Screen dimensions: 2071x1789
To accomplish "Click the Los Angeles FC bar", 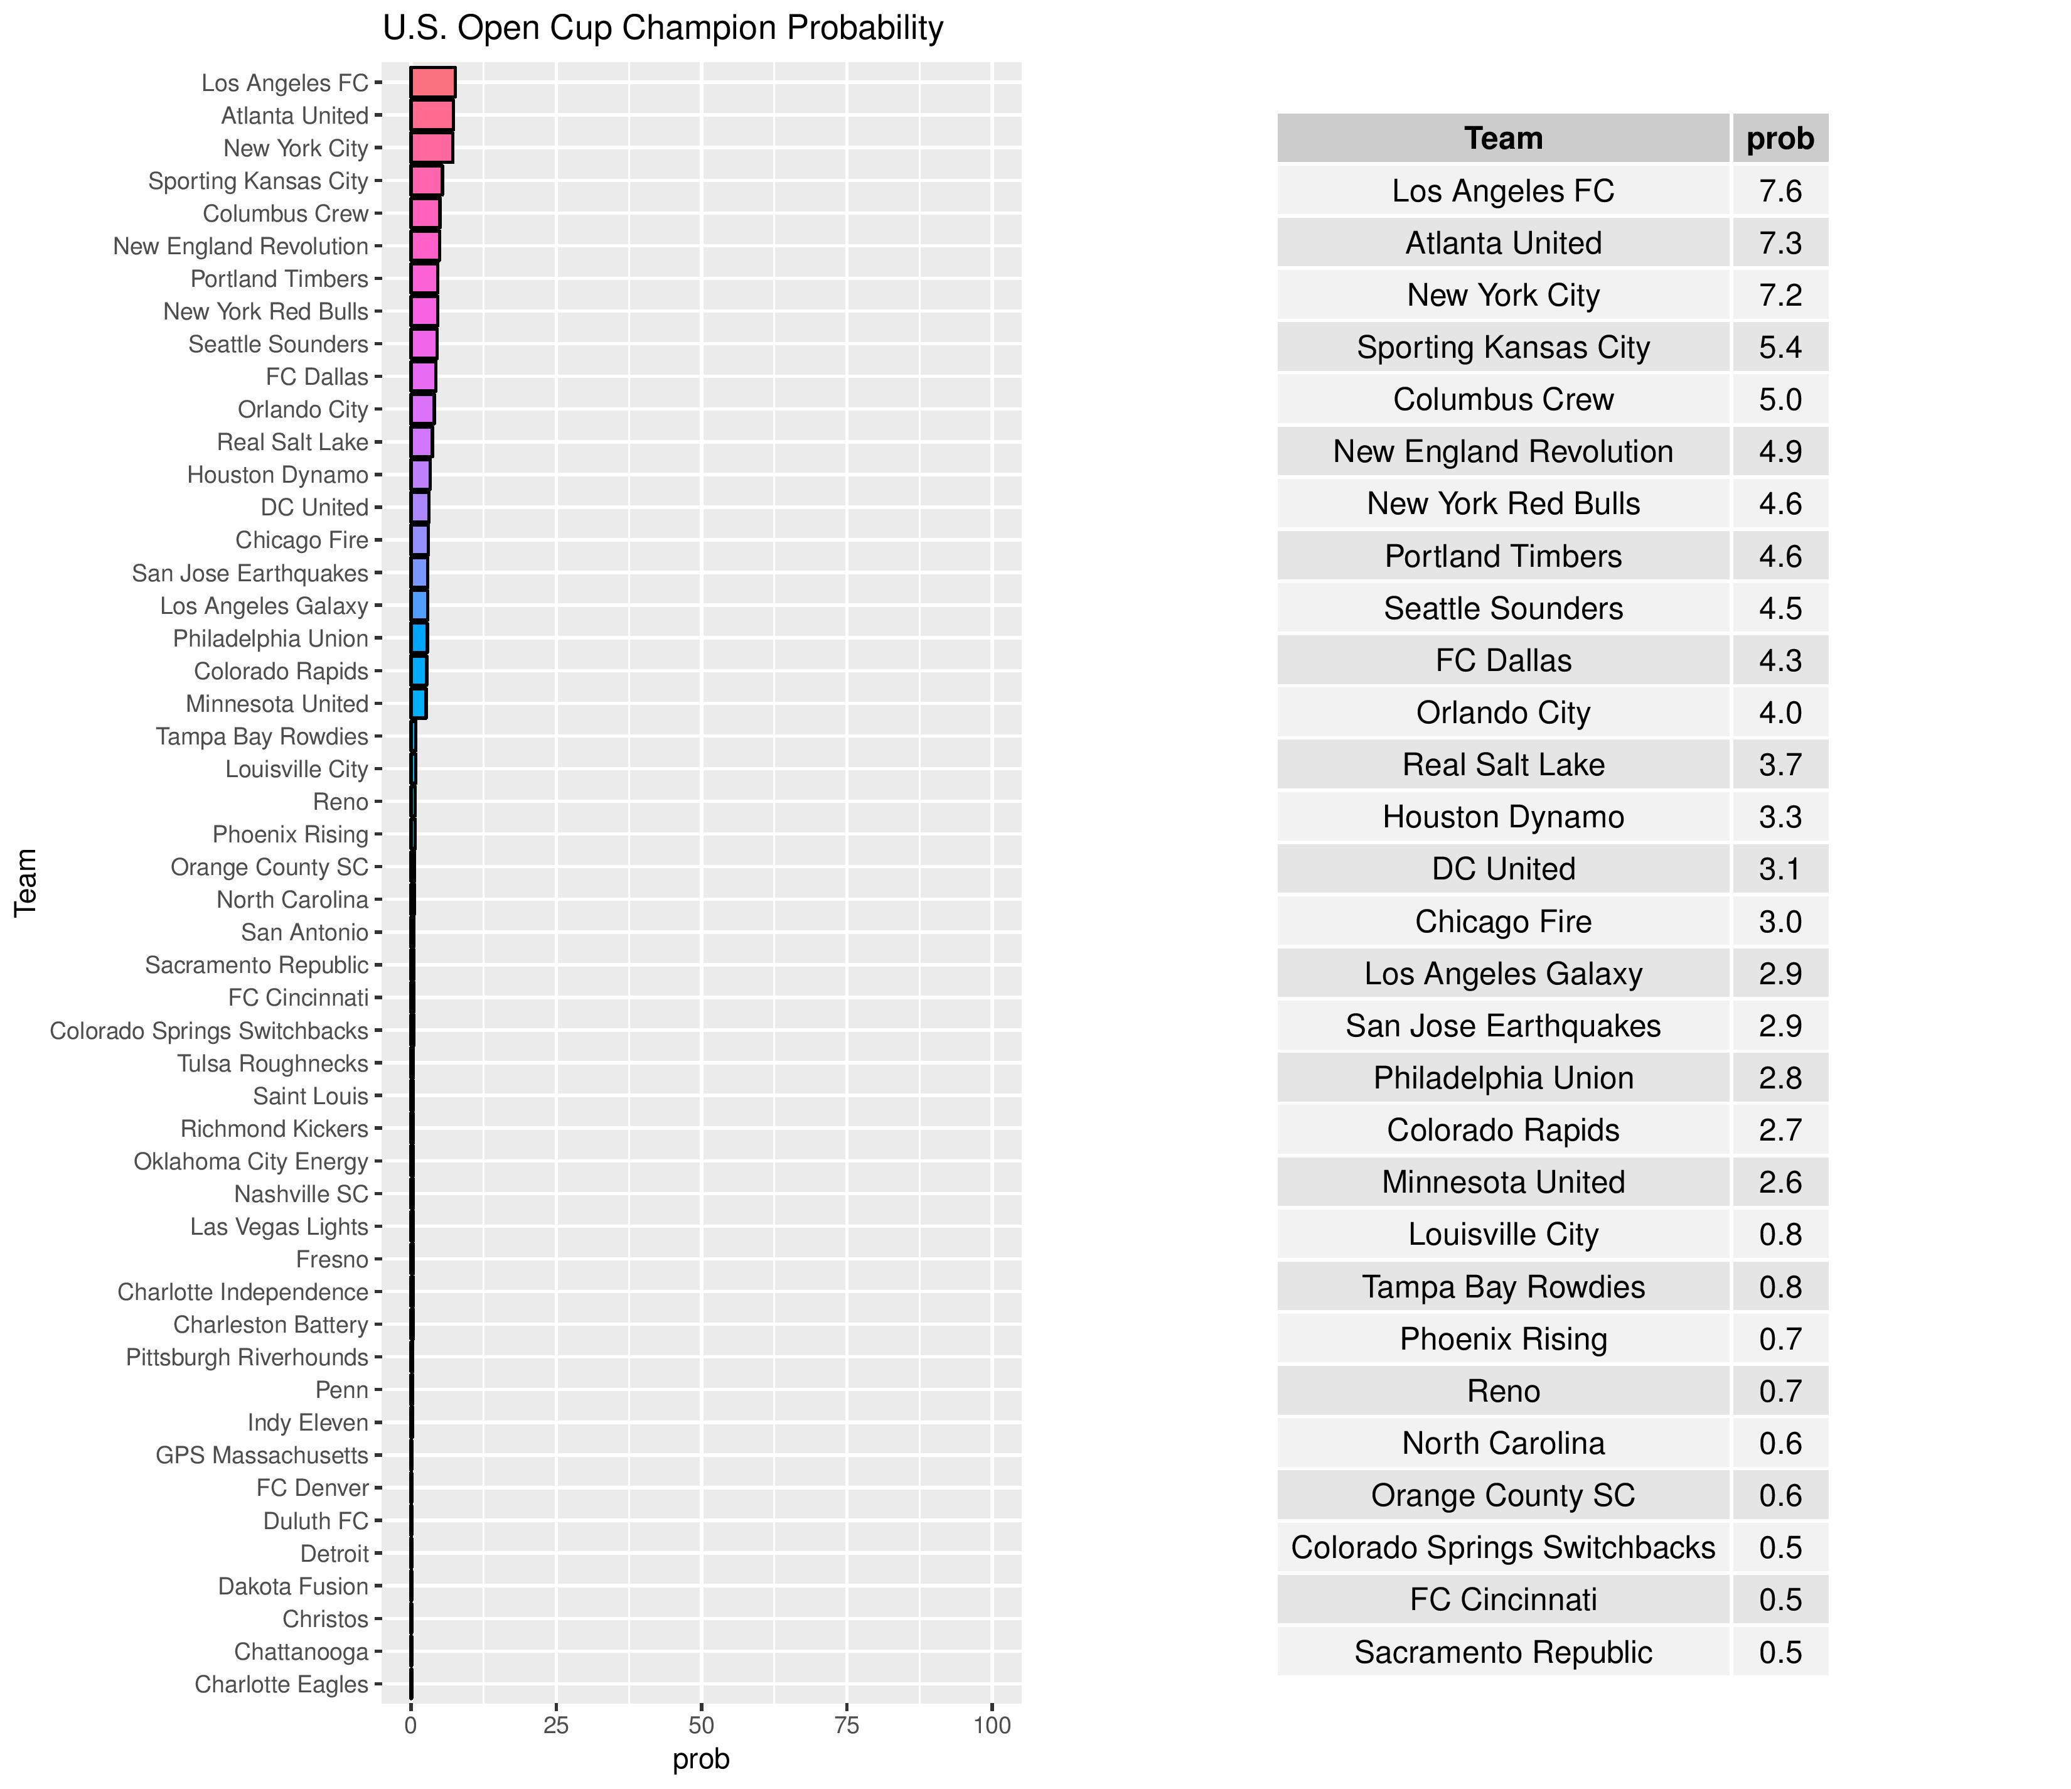I will click(432, 83).
